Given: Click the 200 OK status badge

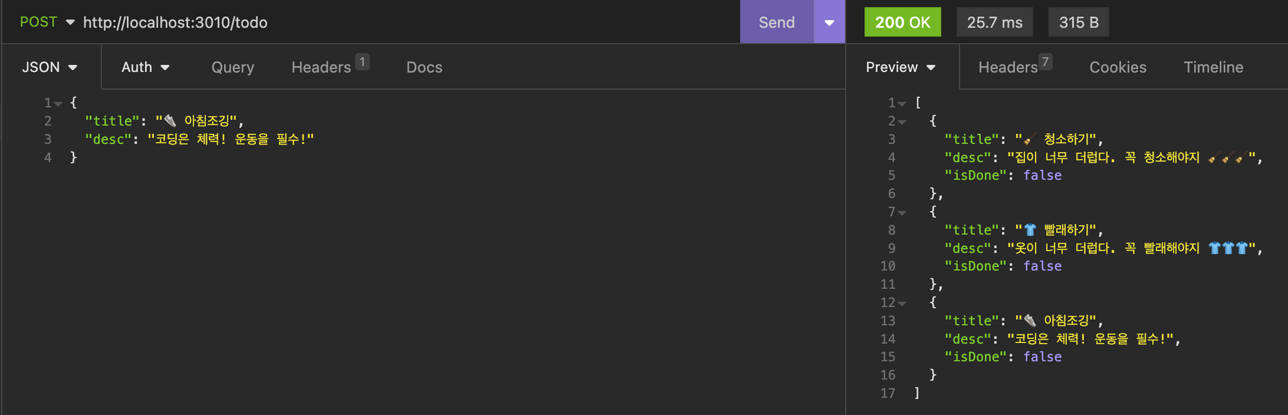Looking at the screenshot, I should [x=902, y=22].
